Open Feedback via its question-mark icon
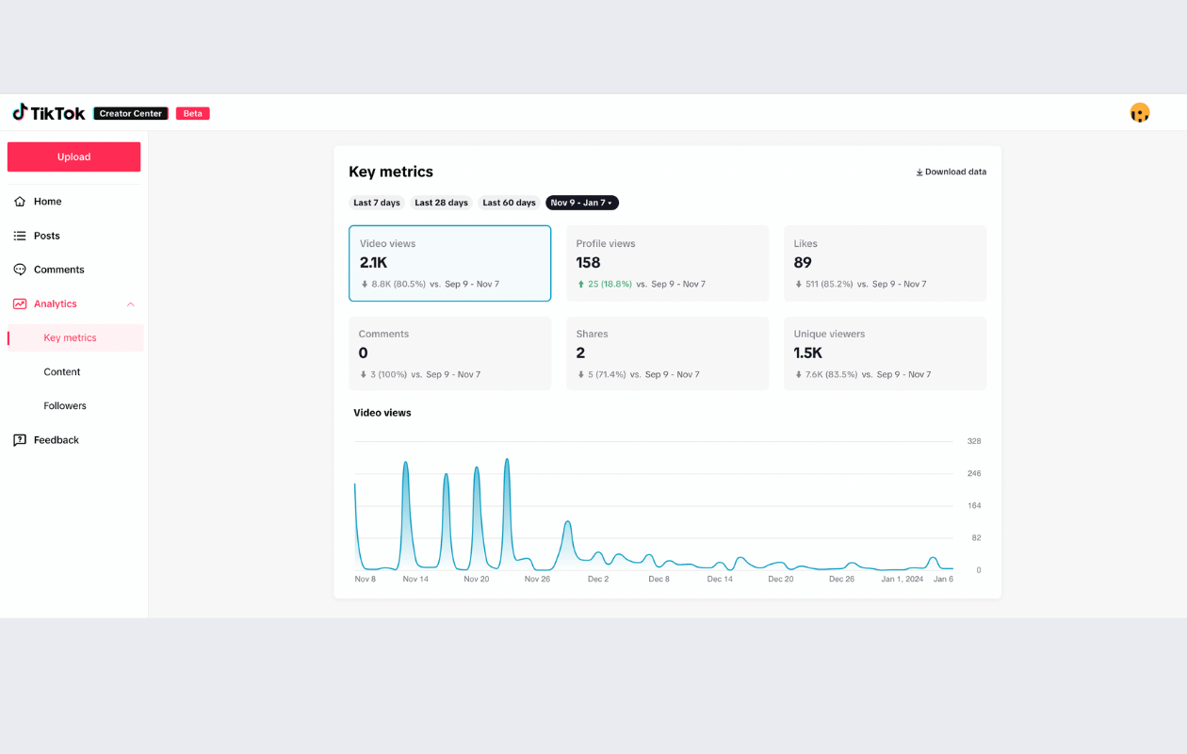The image size is (1187, 754). pos(20,439)
